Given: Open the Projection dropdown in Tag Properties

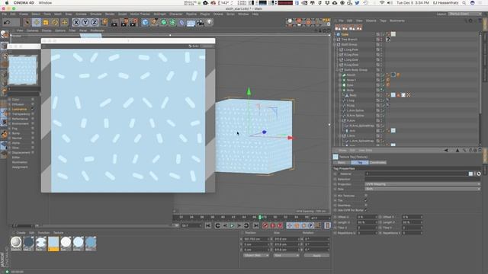Looking at the screenshot, I should pyautogui.click(x=422, y=184).
